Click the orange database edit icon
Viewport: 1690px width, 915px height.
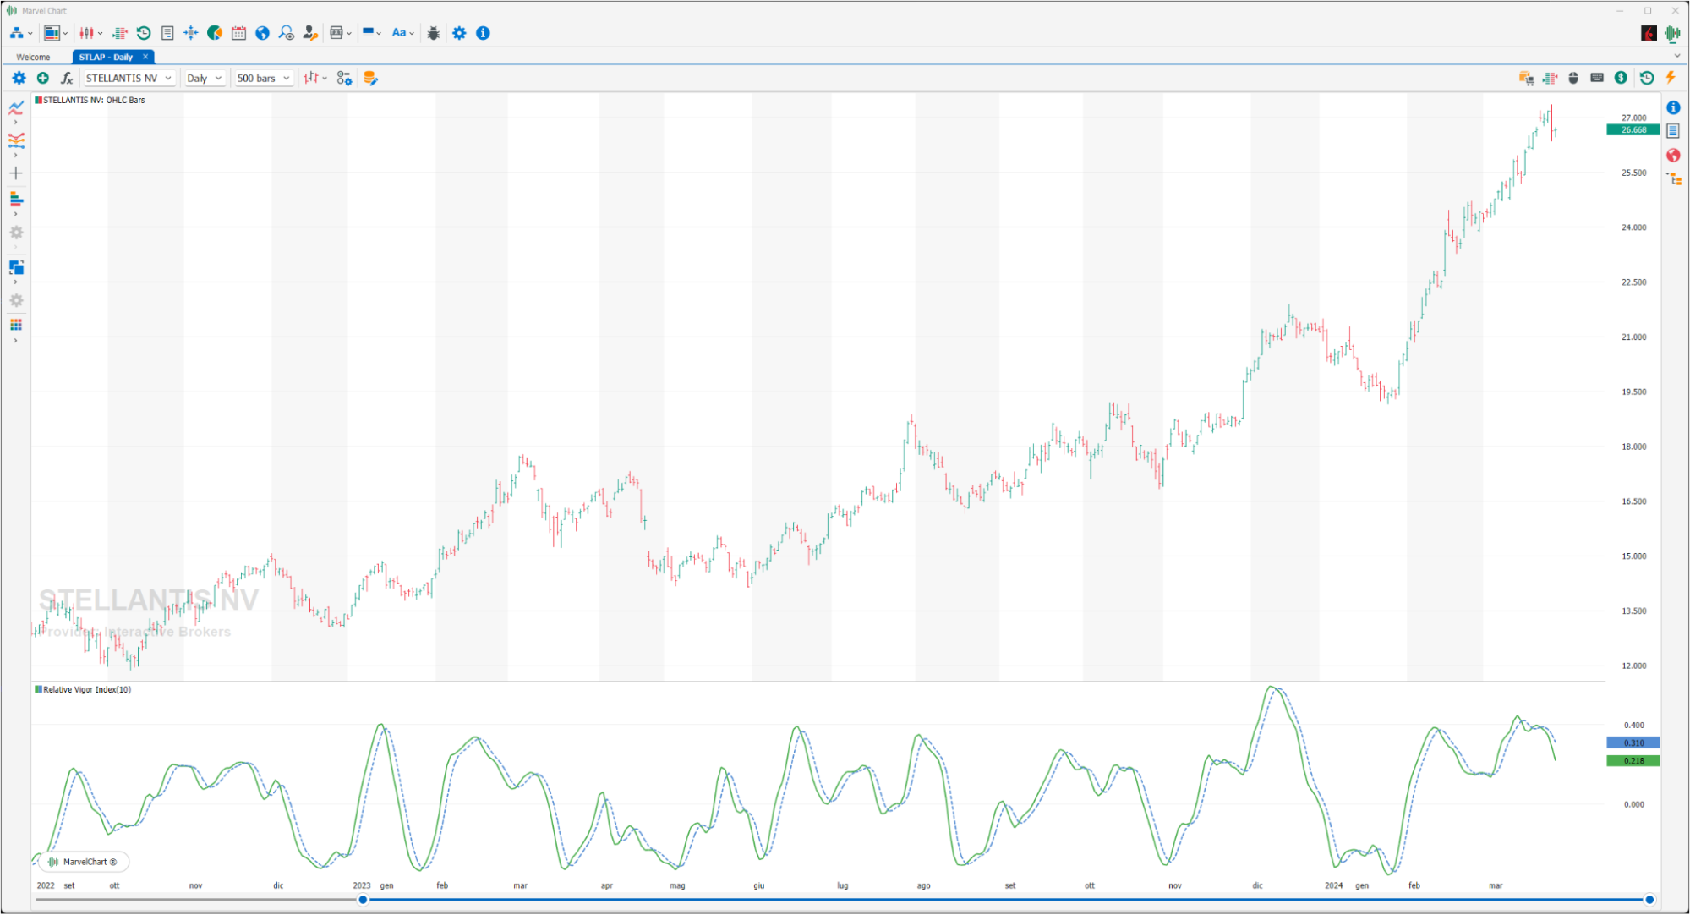[x=370, y=78]
